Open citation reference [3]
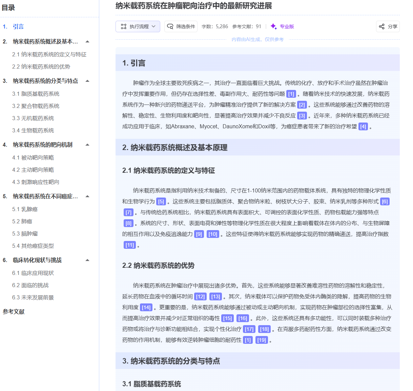 point(302,116)
